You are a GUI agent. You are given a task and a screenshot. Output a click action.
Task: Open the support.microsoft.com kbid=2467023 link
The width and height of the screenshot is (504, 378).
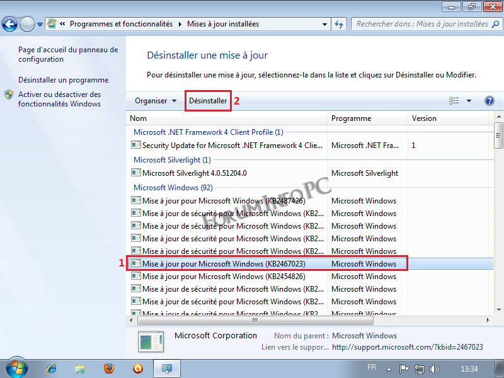407,347
